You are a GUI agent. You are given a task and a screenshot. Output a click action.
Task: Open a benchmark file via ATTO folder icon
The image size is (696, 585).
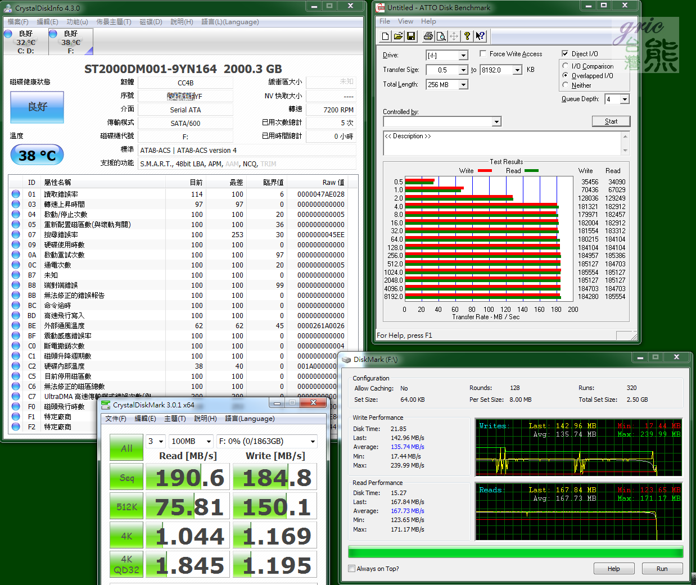click(x=398, y=37)
